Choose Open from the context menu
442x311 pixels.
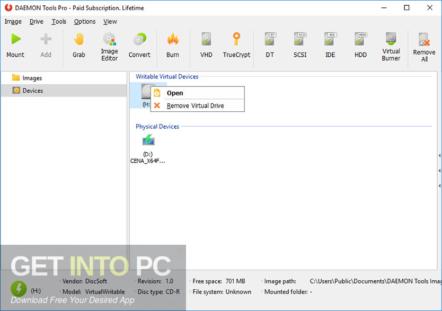coord(198,93)
